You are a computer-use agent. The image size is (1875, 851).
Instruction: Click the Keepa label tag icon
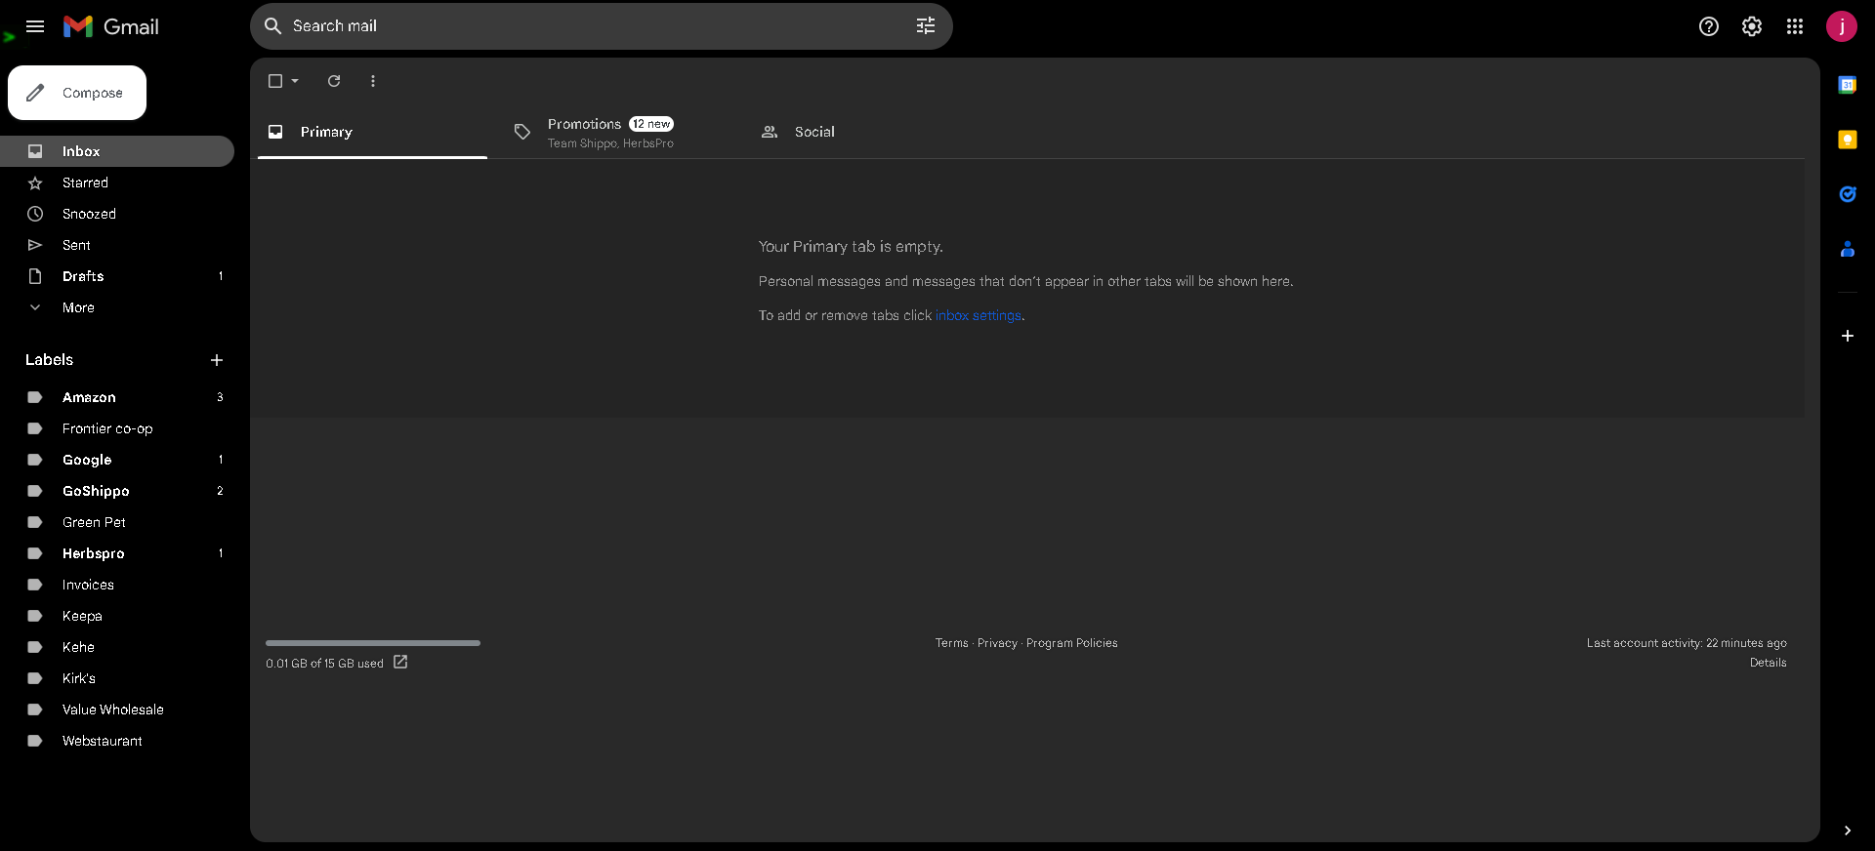[x=35, y=616]
